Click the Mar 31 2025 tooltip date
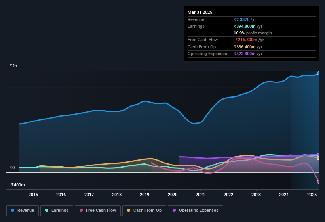The width and height of the screenshot is (325, 222). point(200,12)
